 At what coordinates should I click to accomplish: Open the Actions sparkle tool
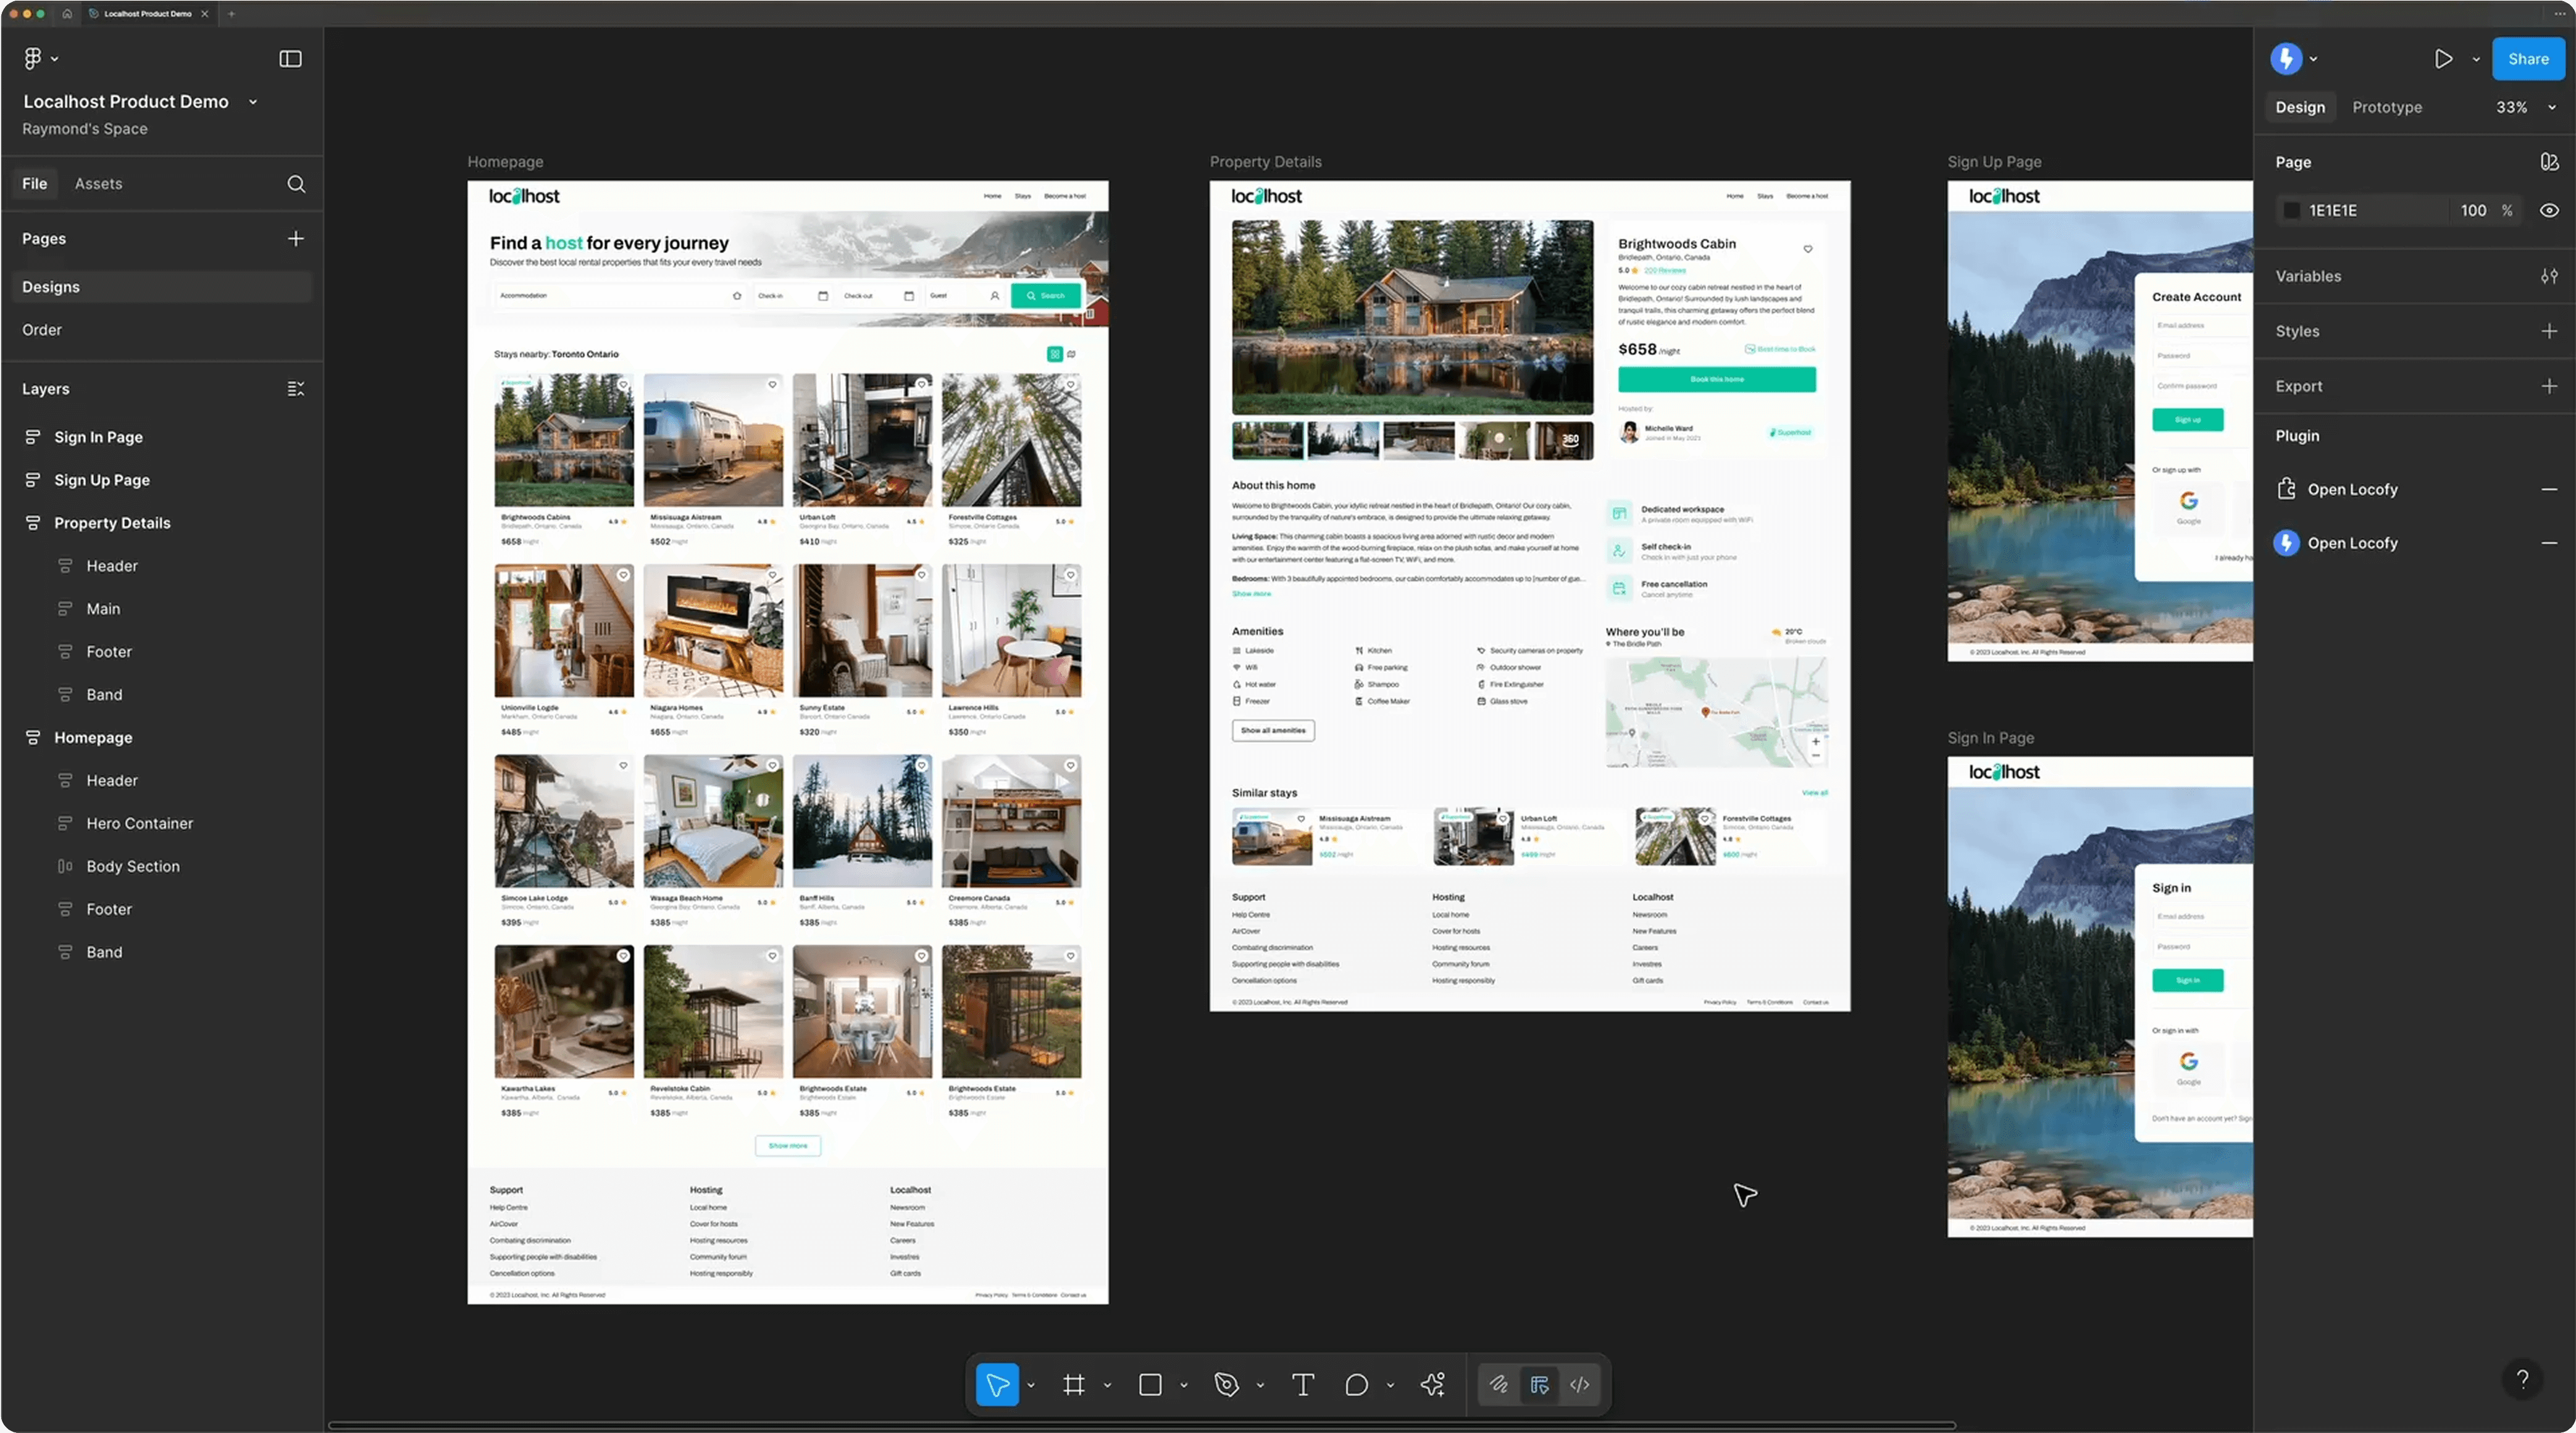pos(1432,1385)
